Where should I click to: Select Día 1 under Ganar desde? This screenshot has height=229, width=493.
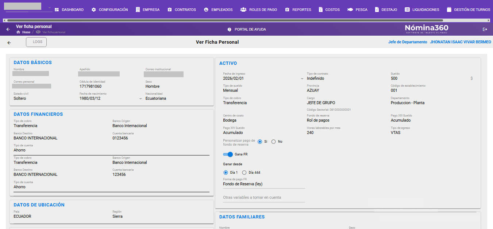point(226,173)
